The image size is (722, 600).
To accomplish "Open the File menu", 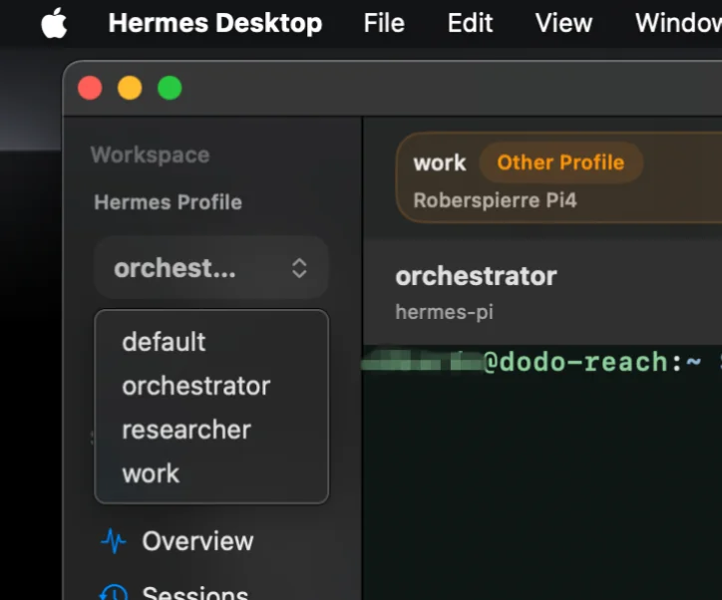I will (384, 23).
